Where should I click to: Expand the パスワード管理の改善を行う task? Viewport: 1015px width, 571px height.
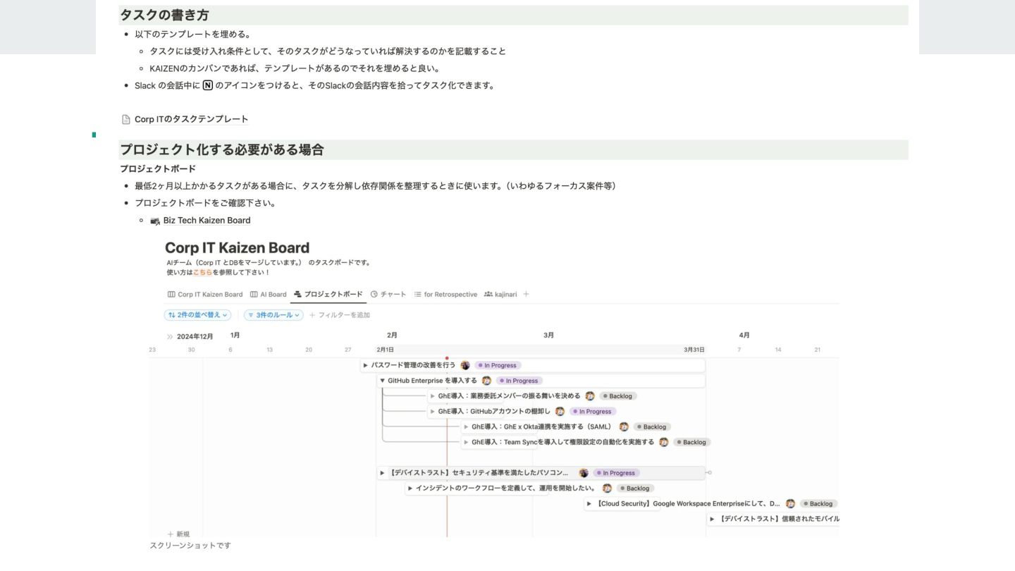(366, 365)
